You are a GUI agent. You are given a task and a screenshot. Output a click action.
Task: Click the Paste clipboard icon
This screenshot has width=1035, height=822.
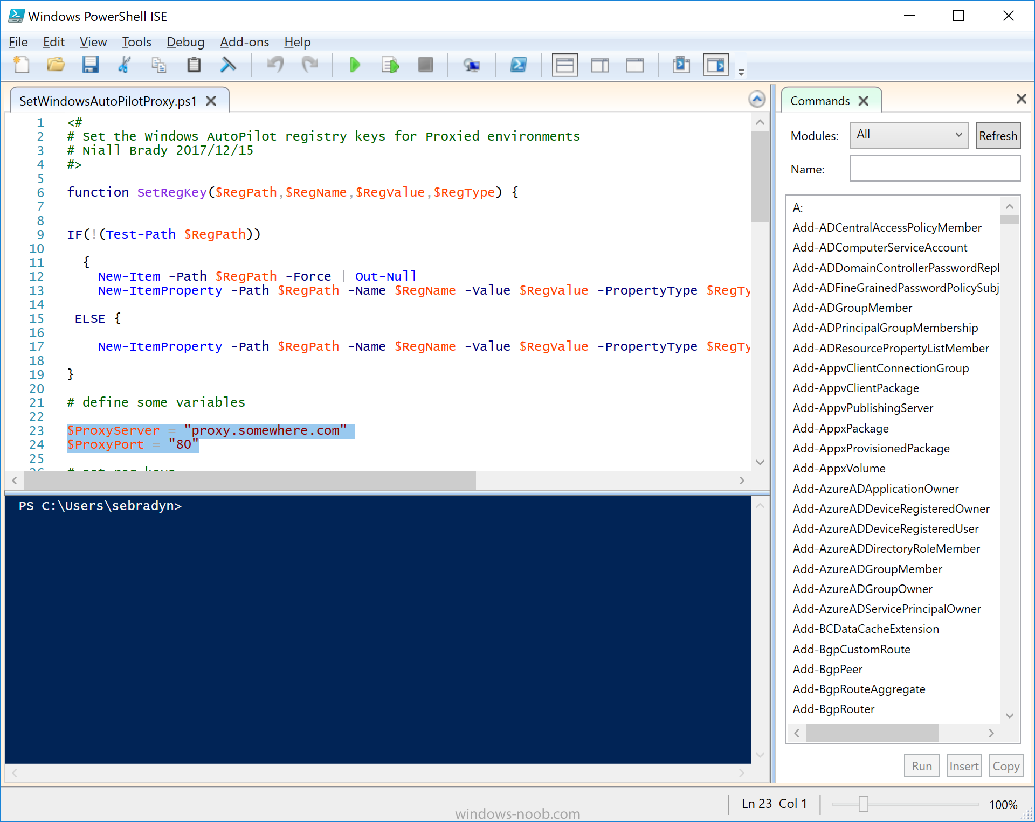(x=194, y=65)
